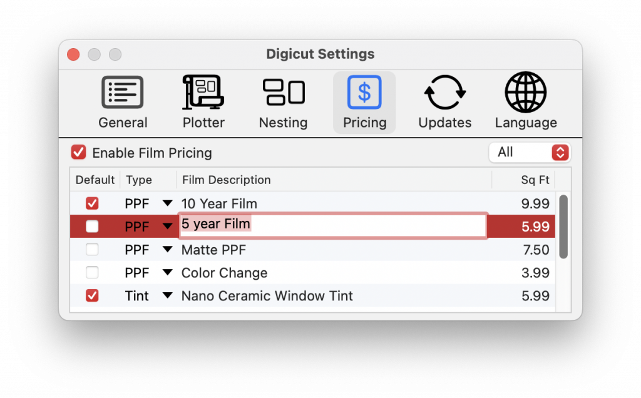Click the Sq Ft column header

[535, 180]
